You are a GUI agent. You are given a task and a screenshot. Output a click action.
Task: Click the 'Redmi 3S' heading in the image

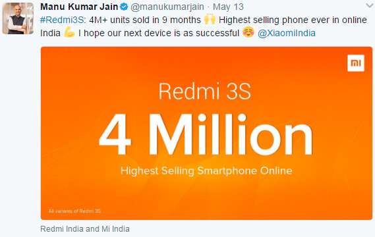[205, 92]
